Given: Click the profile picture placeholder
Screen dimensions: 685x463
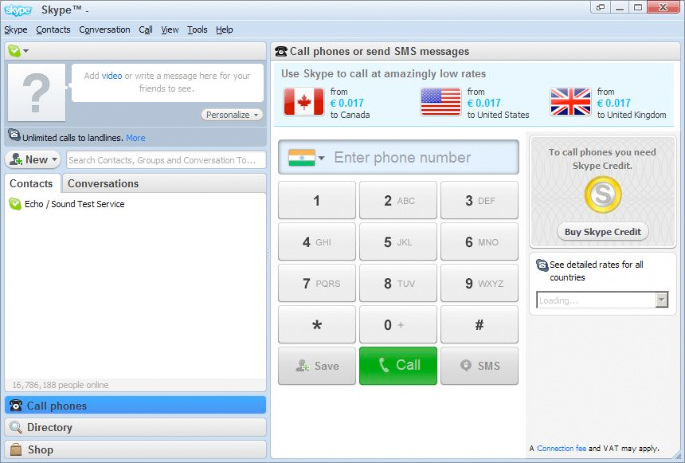Looking at the screenshot, I should pyautogui.click(x=37, y=92).
